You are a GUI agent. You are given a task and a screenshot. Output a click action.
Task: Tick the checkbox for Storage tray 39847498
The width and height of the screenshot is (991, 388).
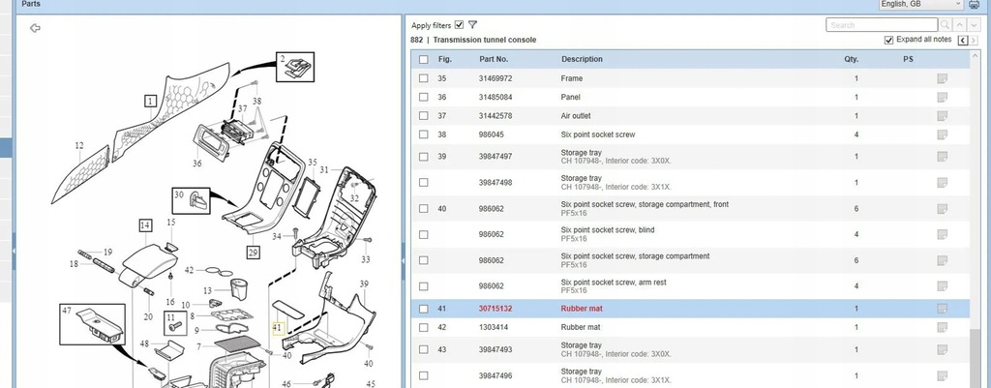(424, 183)
